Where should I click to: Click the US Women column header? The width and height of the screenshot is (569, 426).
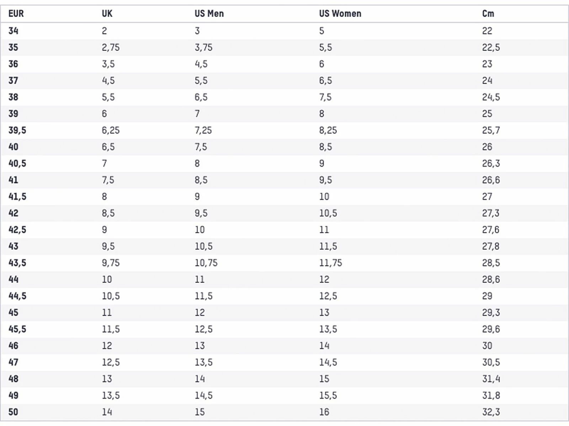[340, 14]
